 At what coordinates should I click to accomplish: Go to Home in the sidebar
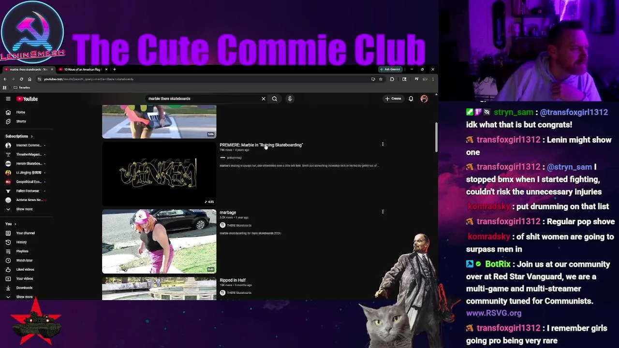pos(22,112)
